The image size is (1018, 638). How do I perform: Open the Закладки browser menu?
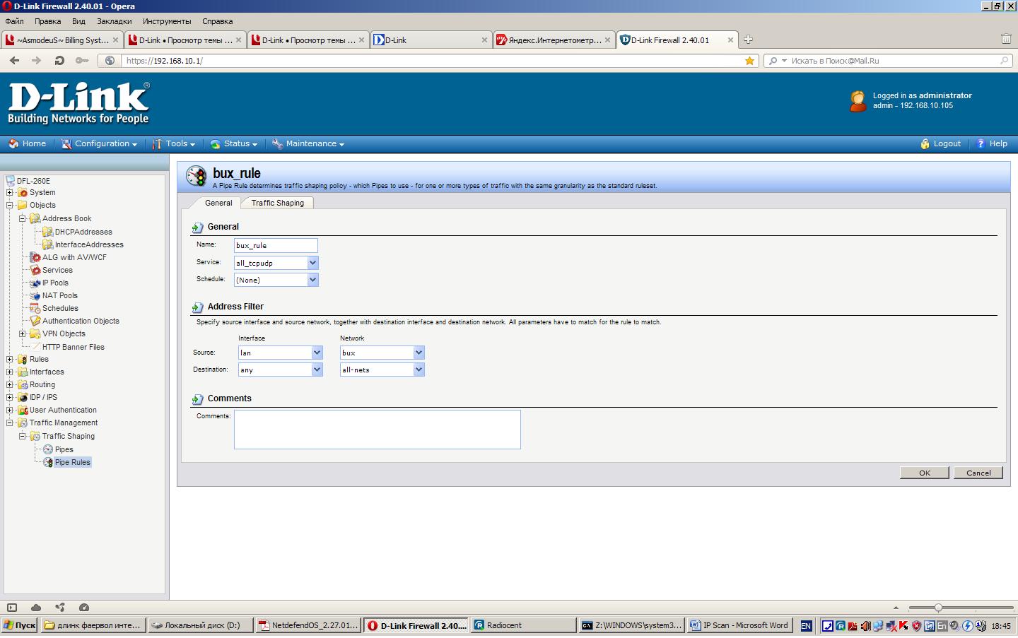[x=114, y=21]
